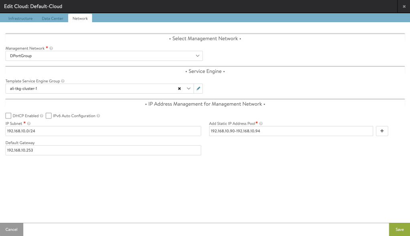Click the plus button to add static IP pool
410x236 pixels.
click(x=382, y=131)
